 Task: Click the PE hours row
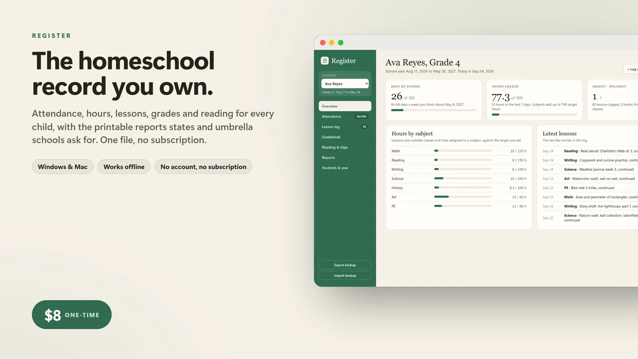tap(459, 206)
